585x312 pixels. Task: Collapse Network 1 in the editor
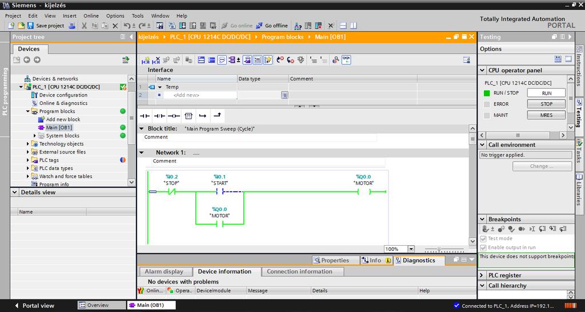coord(142,152)
